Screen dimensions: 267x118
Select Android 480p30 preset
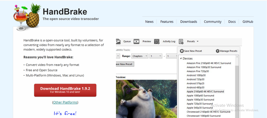point(195,87)
